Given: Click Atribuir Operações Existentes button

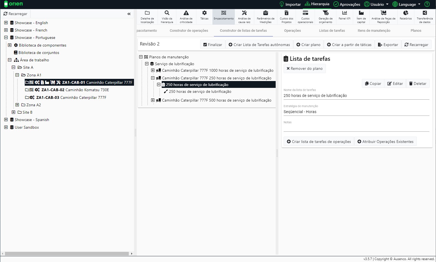Looking at the screenshot, I should point(385,142).
